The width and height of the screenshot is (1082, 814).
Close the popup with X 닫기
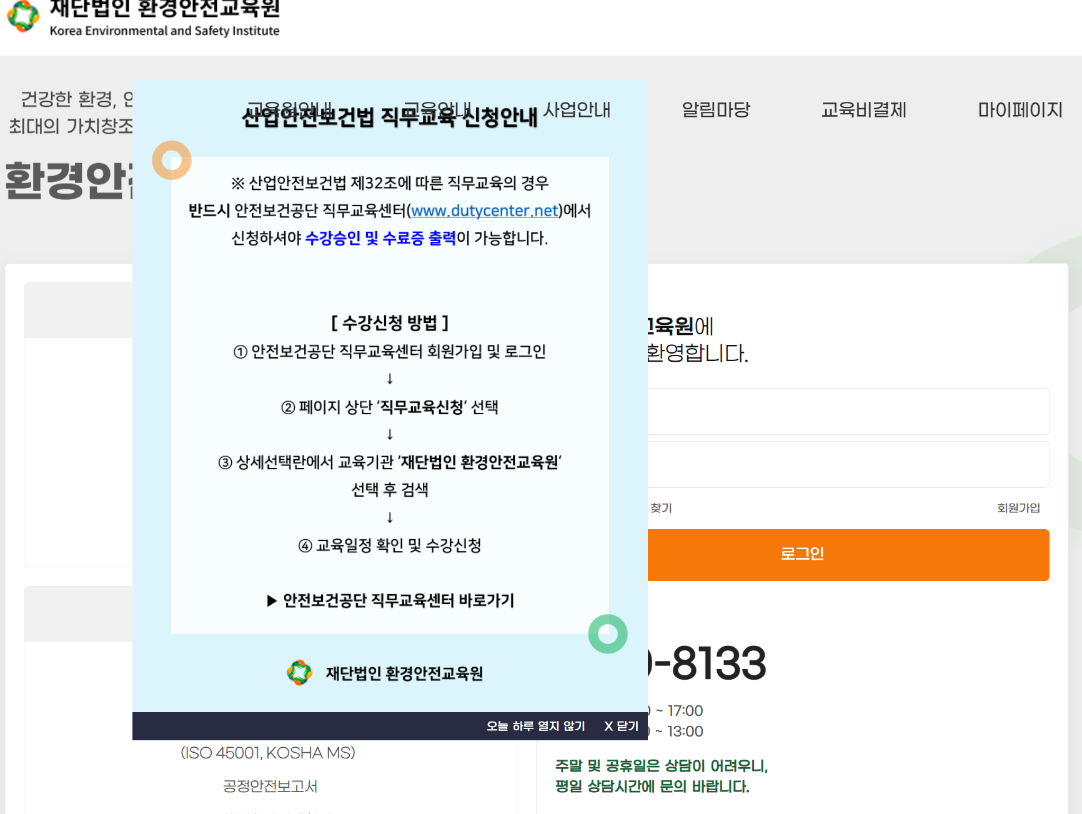pos(622,726)
